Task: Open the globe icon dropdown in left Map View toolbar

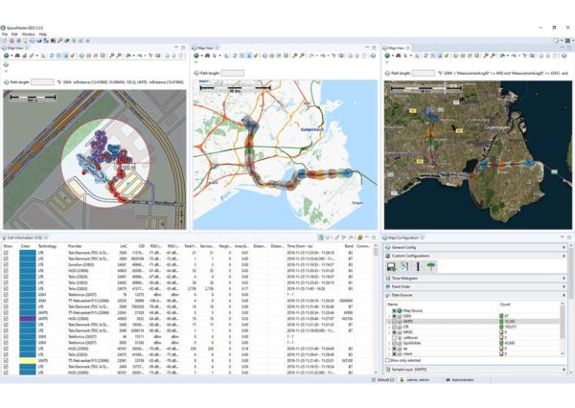Action: point(11,56)
